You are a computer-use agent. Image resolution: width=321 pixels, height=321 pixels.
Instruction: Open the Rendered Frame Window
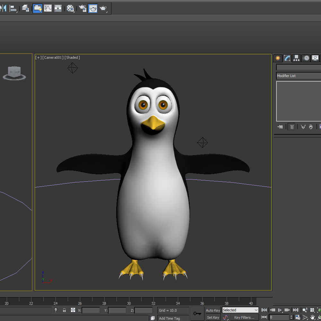[93, 8]
